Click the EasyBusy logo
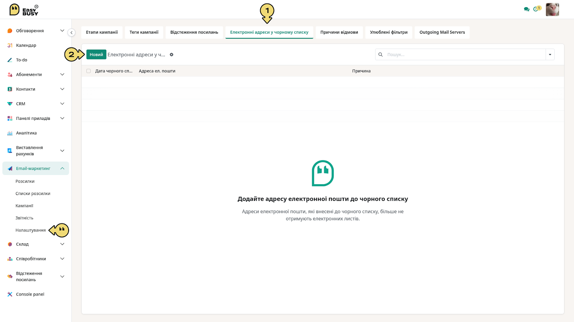574x322 pixels. click(24, 10)
